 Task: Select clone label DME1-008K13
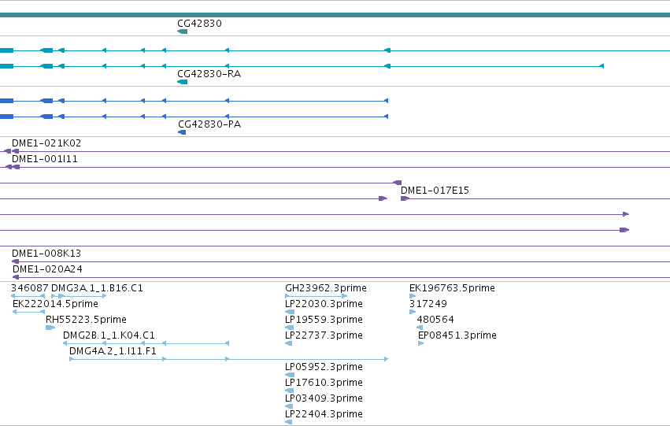46,254
